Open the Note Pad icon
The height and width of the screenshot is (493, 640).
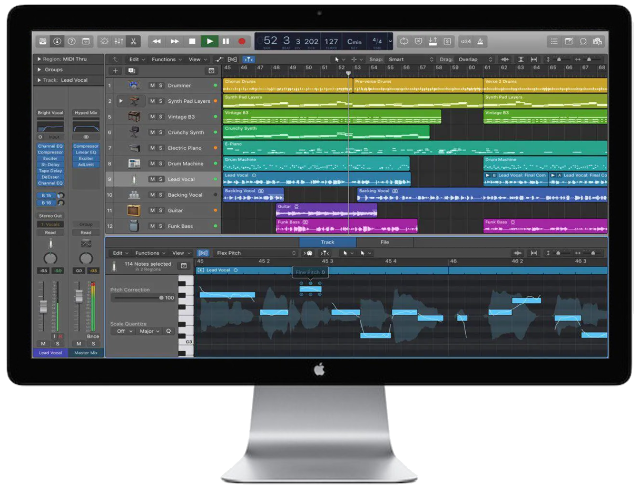(x=569, y=41)
